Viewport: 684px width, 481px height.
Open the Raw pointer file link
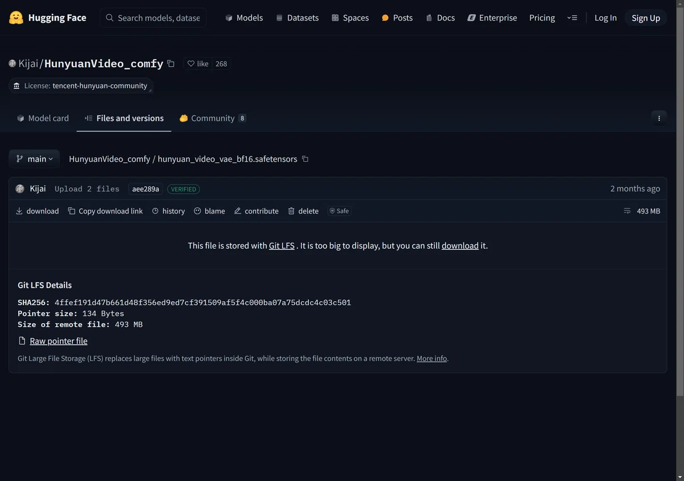(59, 341)
